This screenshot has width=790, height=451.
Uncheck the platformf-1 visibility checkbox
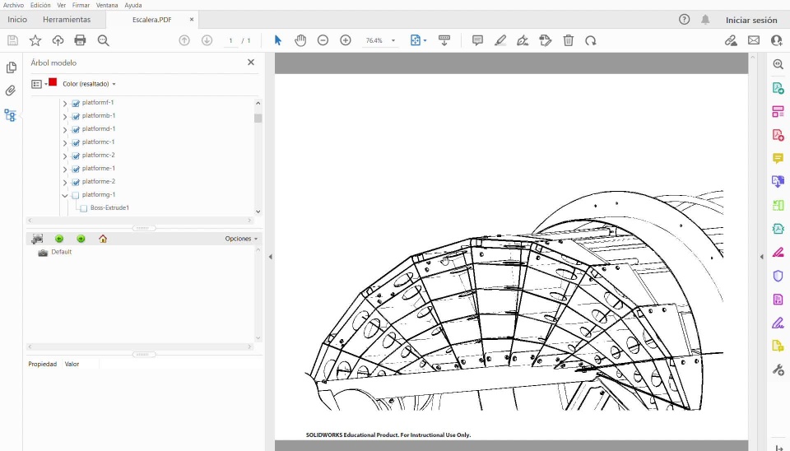tap(76, 103)
